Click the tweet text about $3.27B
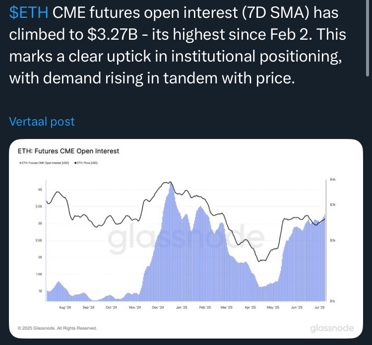 (178, 45)
